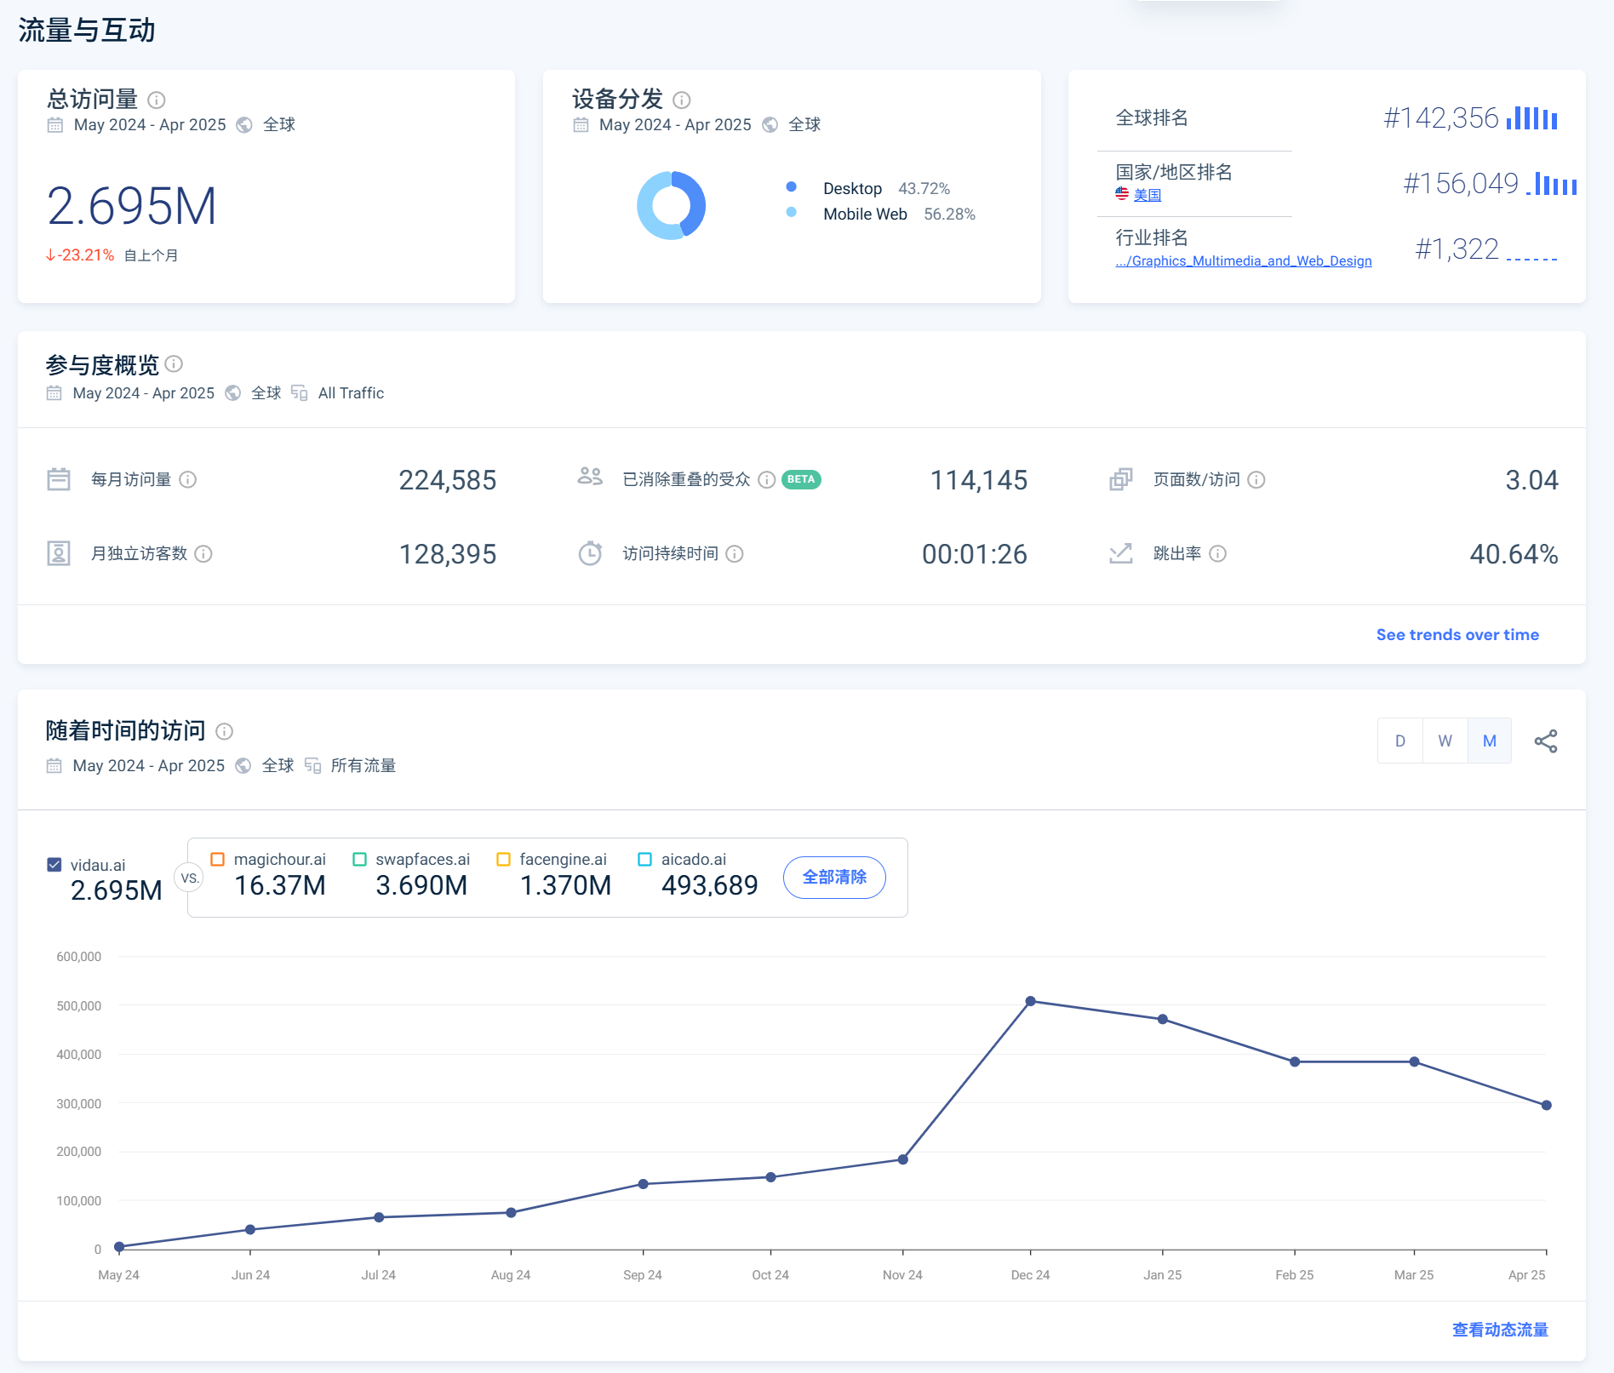This screenshot has width=1614, height=1373.
Task: Click the Mobile Web legend color dot
Action: (x=792, y=212)
